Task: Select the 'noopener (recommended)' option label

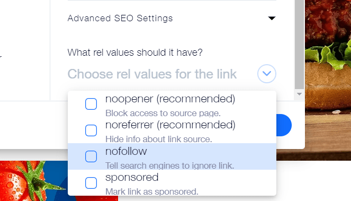Action: (170, 99)
